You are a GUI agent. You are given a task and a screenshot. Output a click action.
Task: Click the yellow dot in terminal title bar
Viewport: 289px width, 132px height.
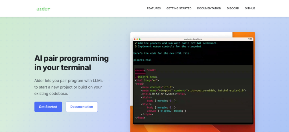click(x=137, y=39)
